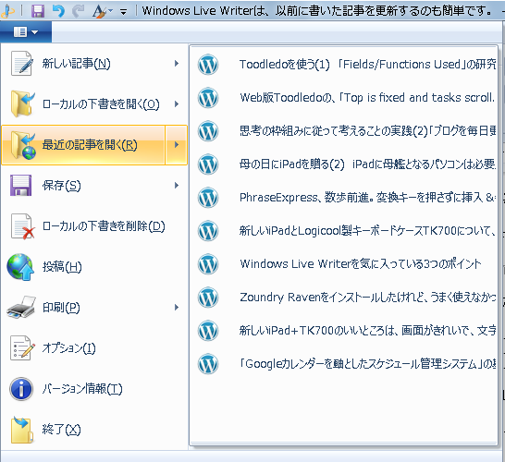Screen dimensions: 505x462
Task: Open recent post 新しいiPadとLogicool製キーボードケースTK700
Action: click(x=344, y=231)
